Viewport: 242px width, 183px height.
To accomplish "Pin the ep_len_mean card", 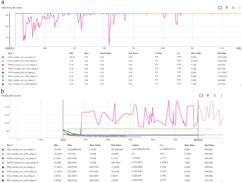I will tap(227, 8).
